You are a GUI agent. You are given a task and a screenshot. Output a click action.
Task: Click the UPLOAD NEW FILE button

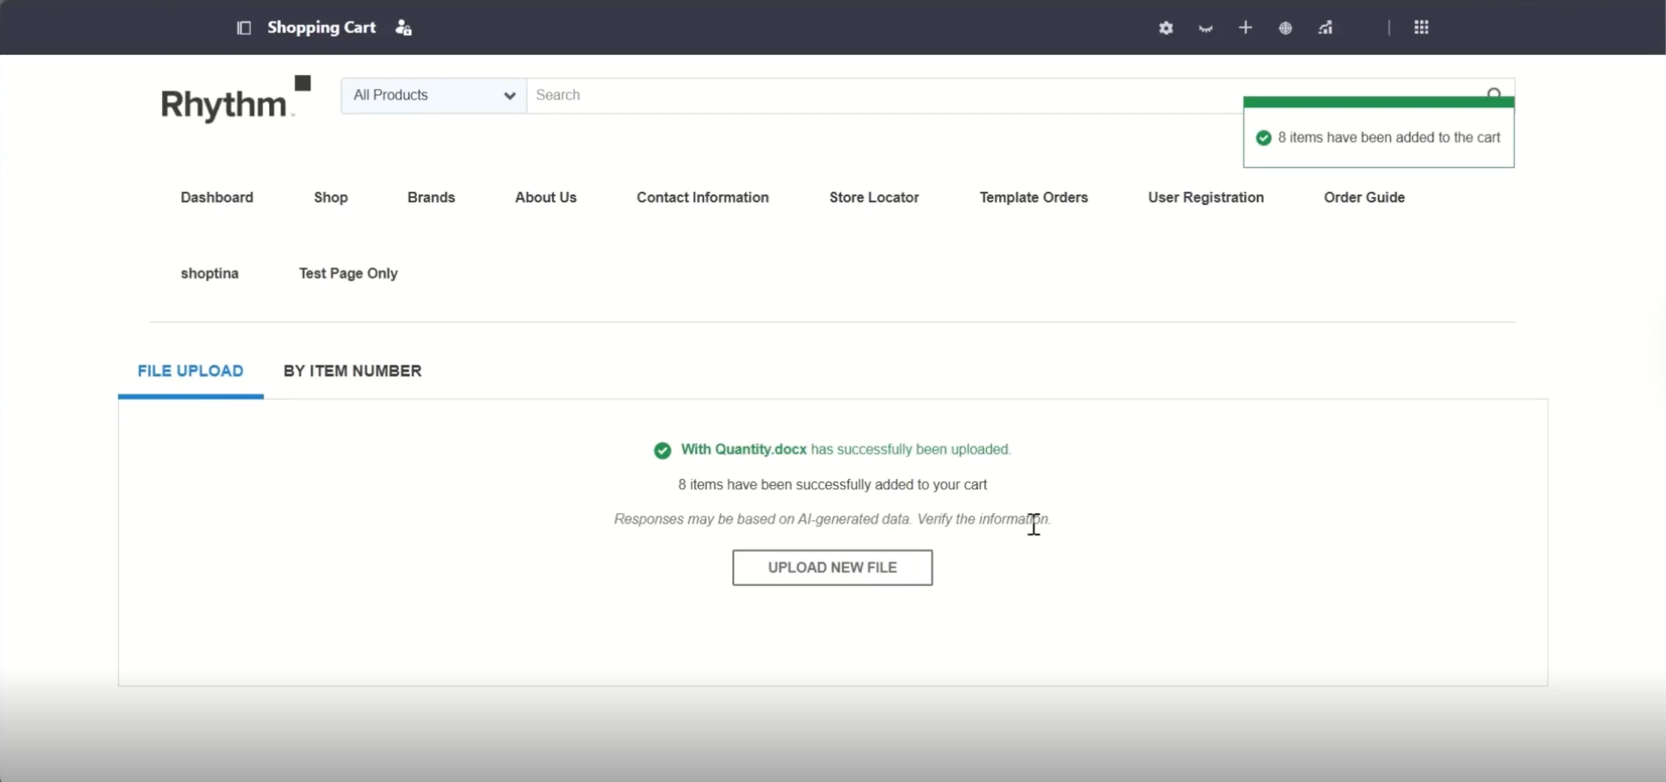point(832,568)
